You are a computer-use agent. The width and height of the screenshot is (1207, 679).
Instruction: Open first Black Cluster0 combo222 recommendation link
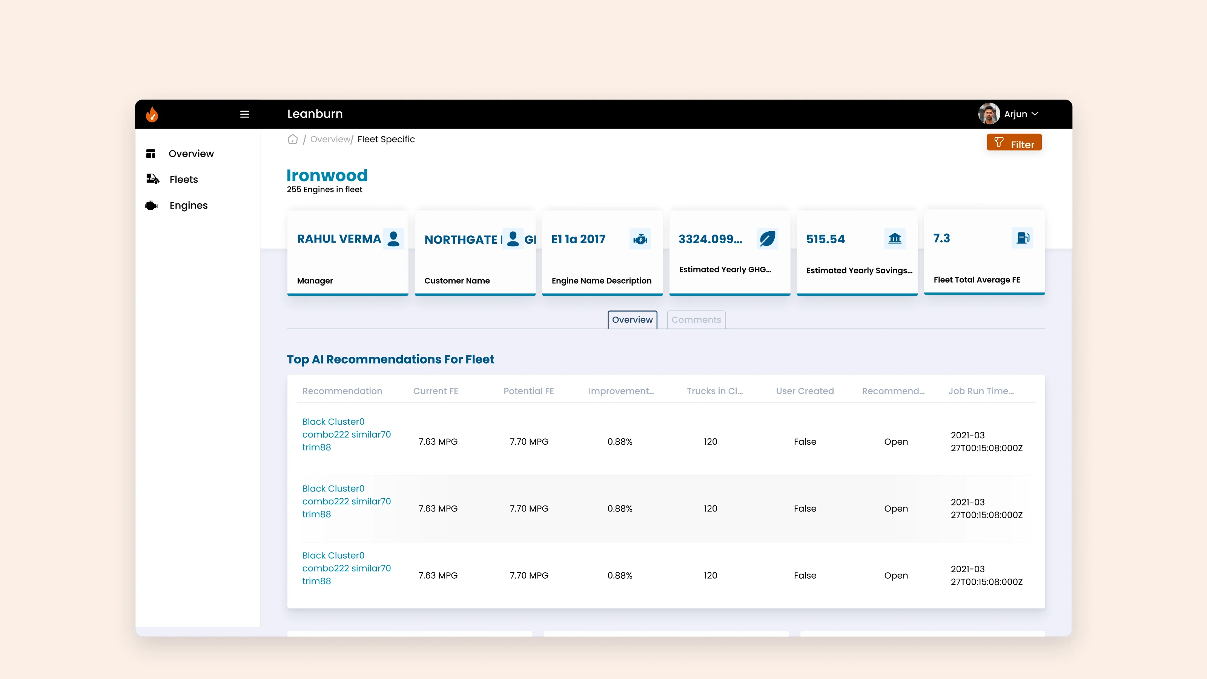[x=346, y=435]
